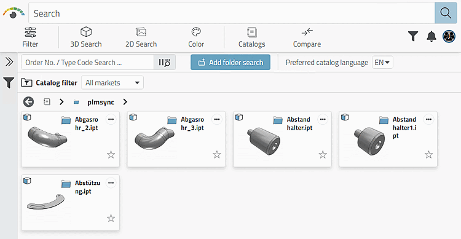Open the Color search tool
The width and height of the screenshot is (461, 239).
coord(196,37)
